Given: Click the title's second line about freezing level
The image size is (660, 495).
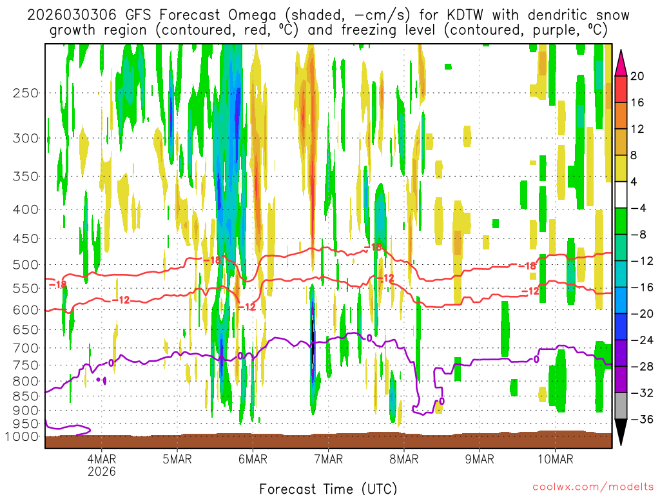Looking at the screenshot, I should click(x=328, y=30).
